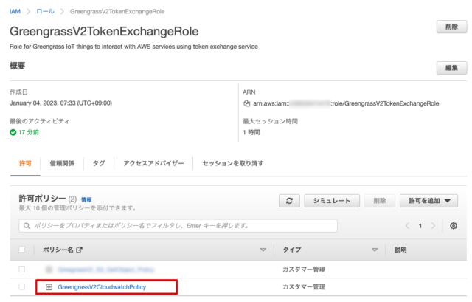Click page number 1 in pagination
This screenshot has height=302, width=472.
tap(420, 226)
